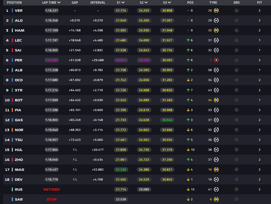Viewport: 271px width, 204px height.
Task: Click Magnussen's medium tyre icon
Action: click(x=216, y=170)
